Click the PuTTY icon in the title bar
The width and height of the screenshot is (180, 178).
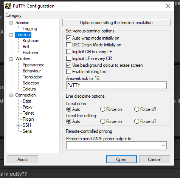point(8,6)
